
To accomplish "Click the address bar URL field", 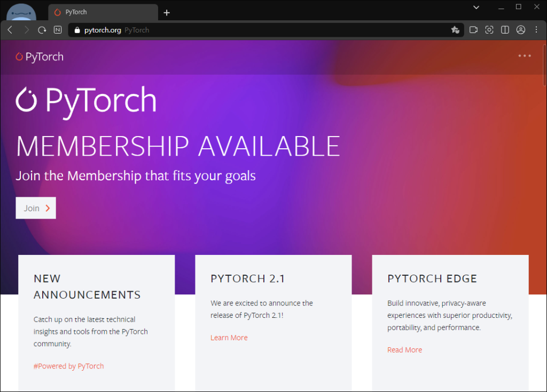I will tap(266, 30).
